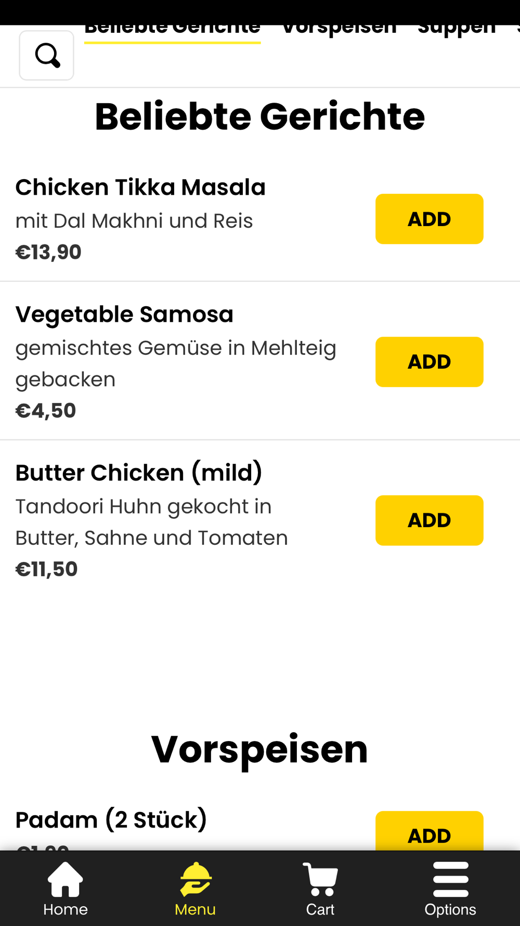This screenshot has width=520, height=926.
Task: Click the large Vorspeisen section heading
Action: pos(260,749)
